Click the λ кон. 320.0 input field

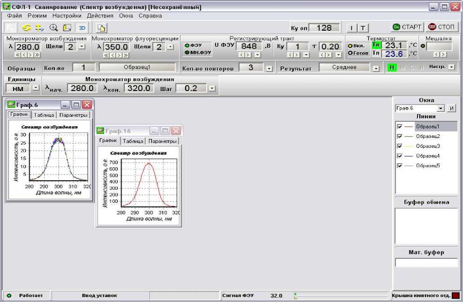click(x=139, y=88)
